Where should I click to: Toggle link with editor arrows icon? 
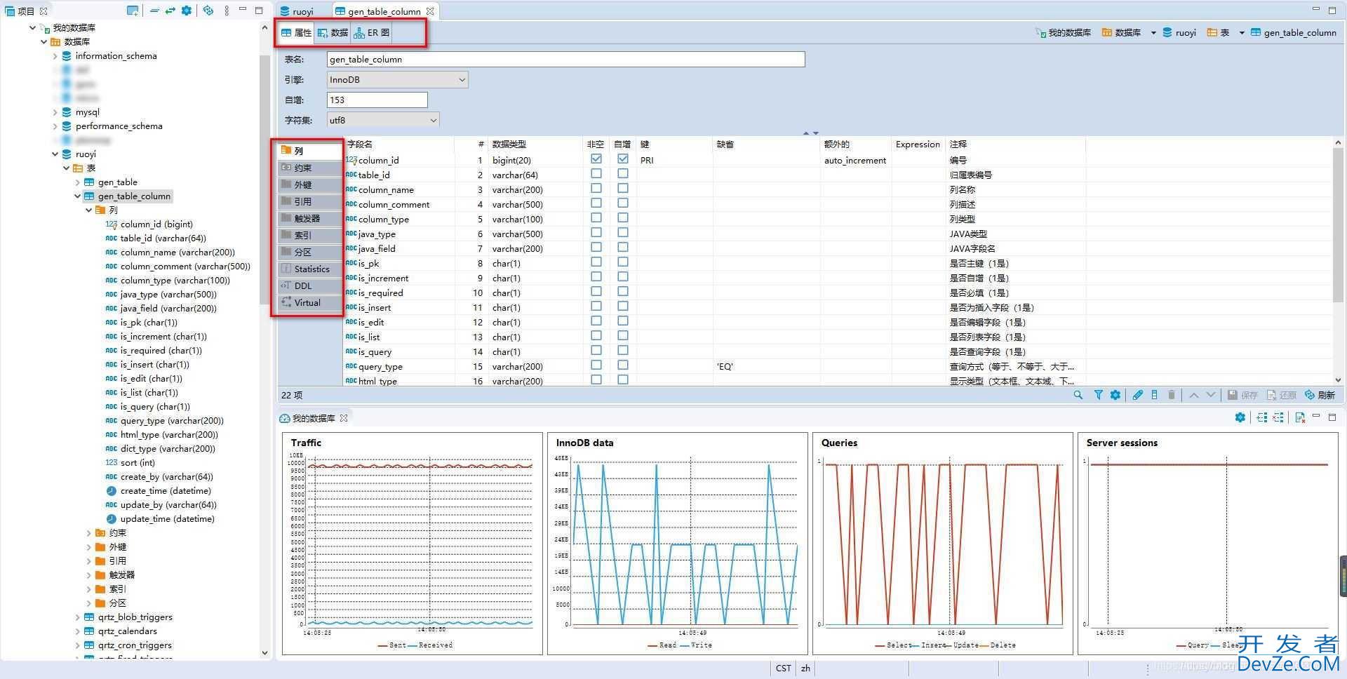tap(170, 11)
